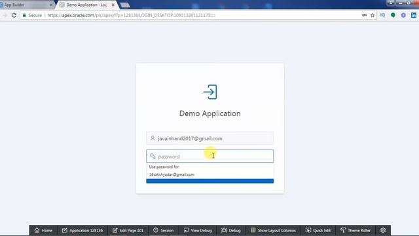Click the login arrow icon above title
The image size is (419, 236).
(210, 92)
